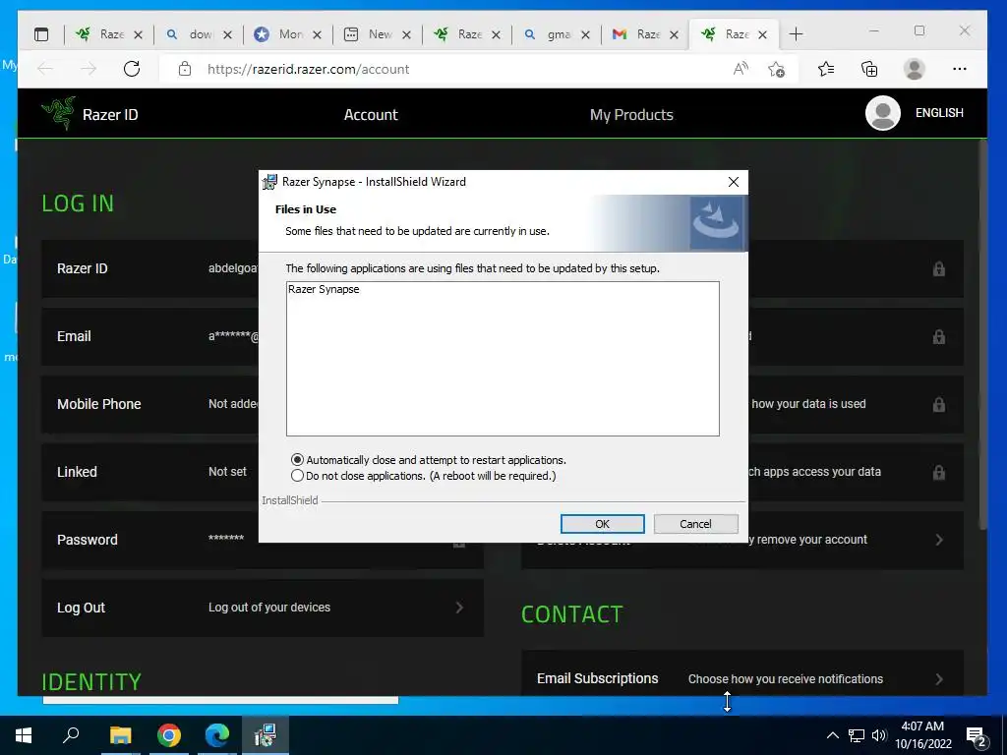Open the volume tray icon

click(879, 735)
